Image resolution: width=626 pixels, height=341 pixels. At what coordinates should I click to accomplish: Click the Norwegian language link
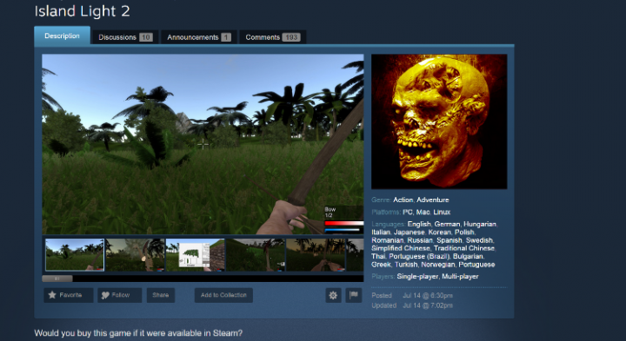tap(437, 265)
